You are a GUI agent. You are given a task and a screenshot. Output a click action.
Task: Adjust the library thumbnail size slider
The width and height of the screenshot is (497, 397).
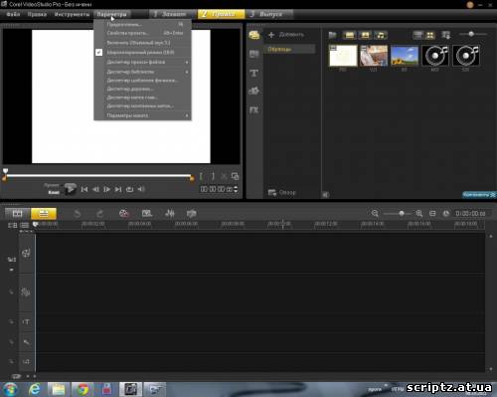471,34
